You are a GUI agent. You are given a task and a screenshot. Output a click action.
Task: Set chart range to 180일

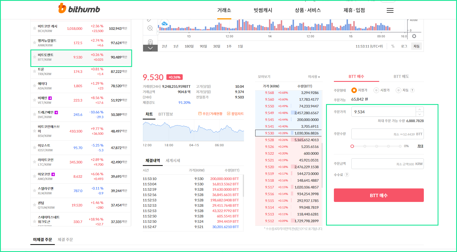189,46
